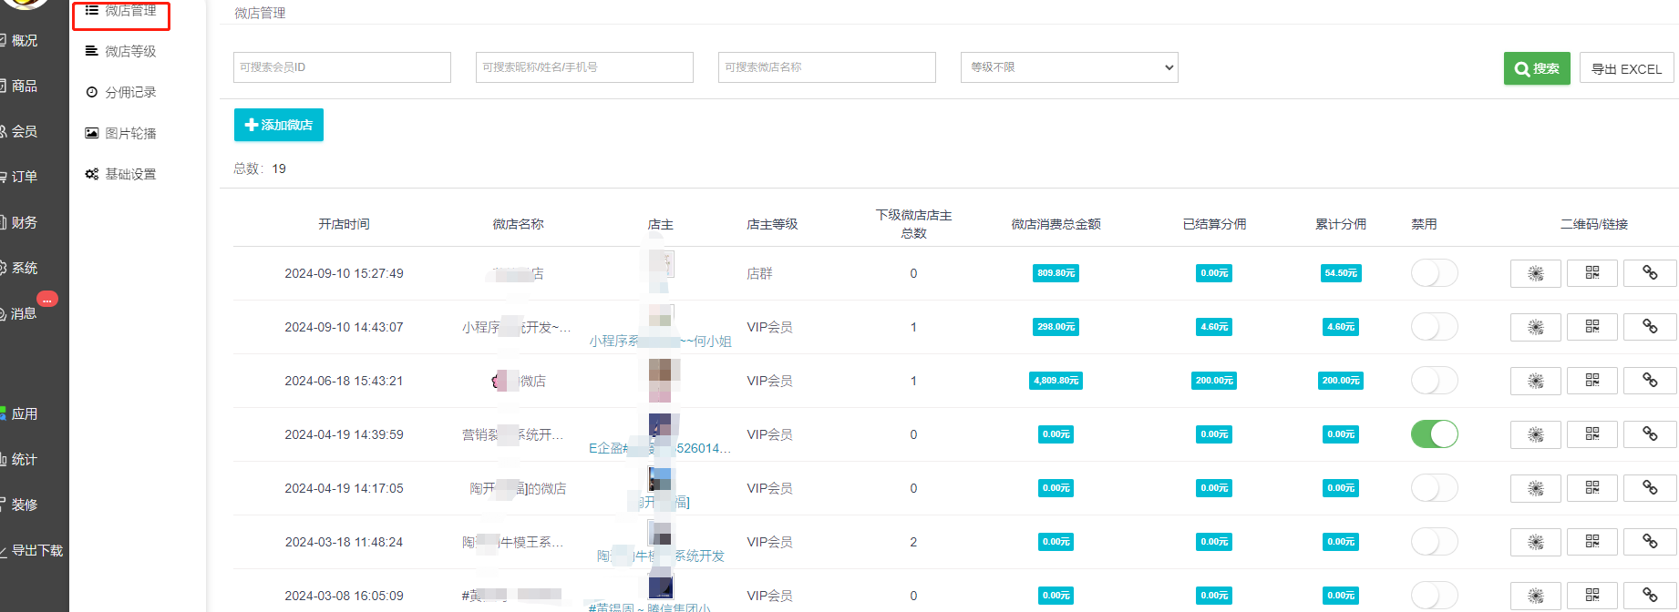
Task: Show QR code for the 2024-09-10 14:43:07 store
Action: [1591, 327]
